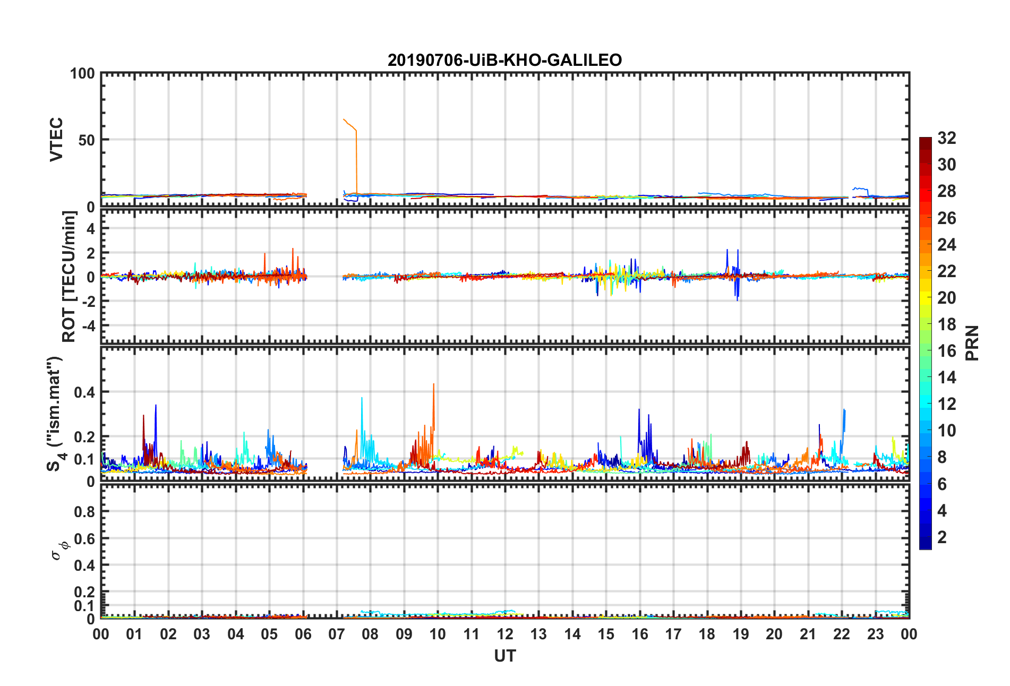Viewport: 1010px width, 686px height.
Task: Click colorbar tick label 24
Action: (x=946, y=245)
